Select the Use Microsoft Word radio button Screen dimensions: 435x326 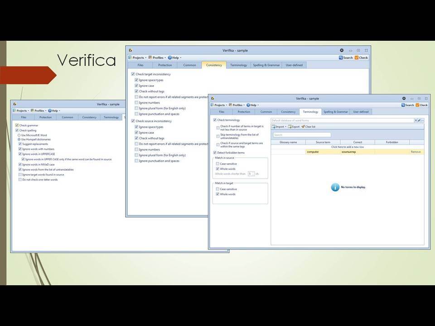[x=19, y=135]
